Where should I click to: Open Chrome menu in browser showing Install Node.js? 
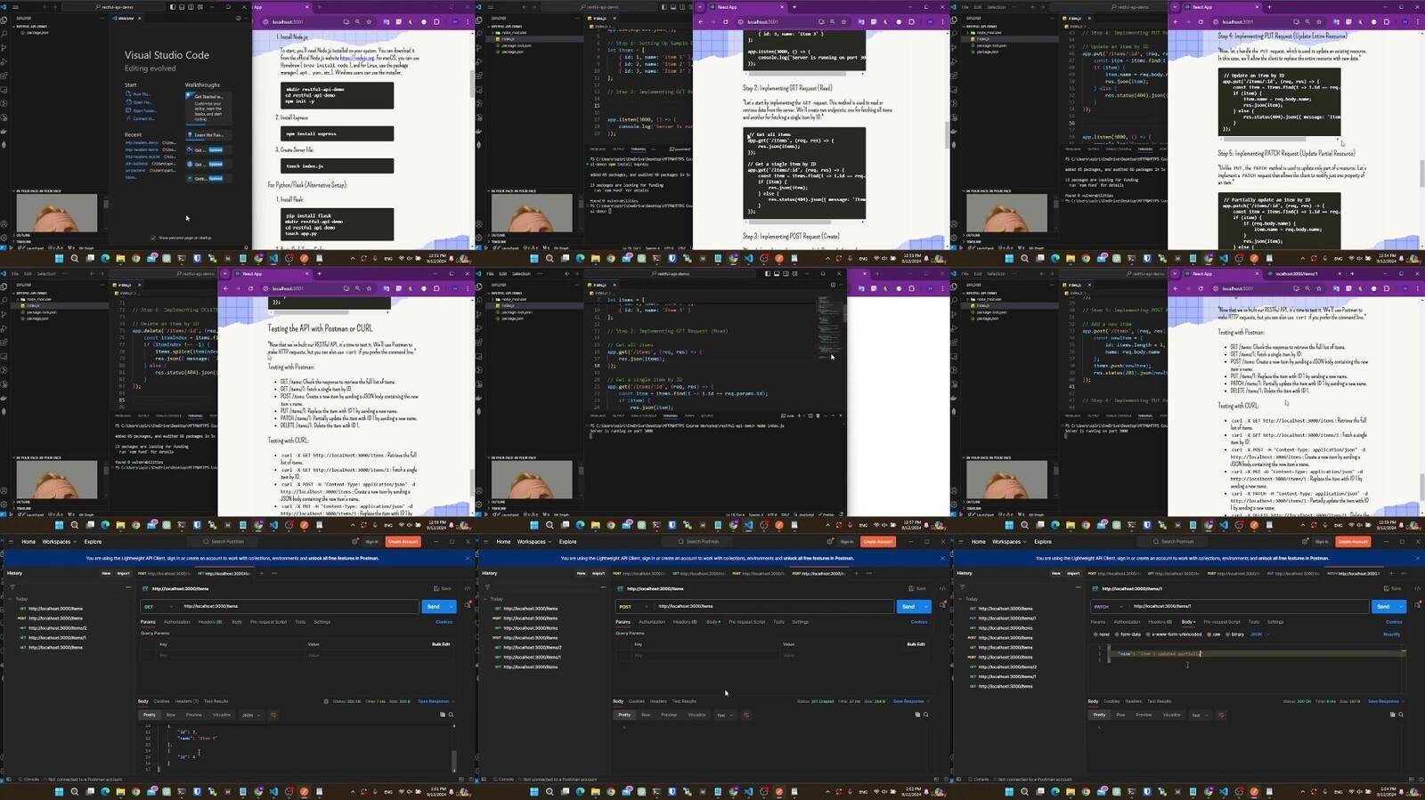coord(468,21)
